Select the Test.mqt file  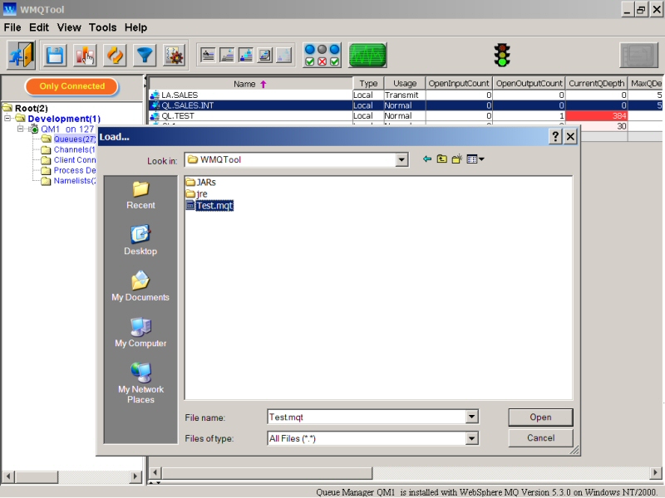pyautogui.click(x=210, y=206)
